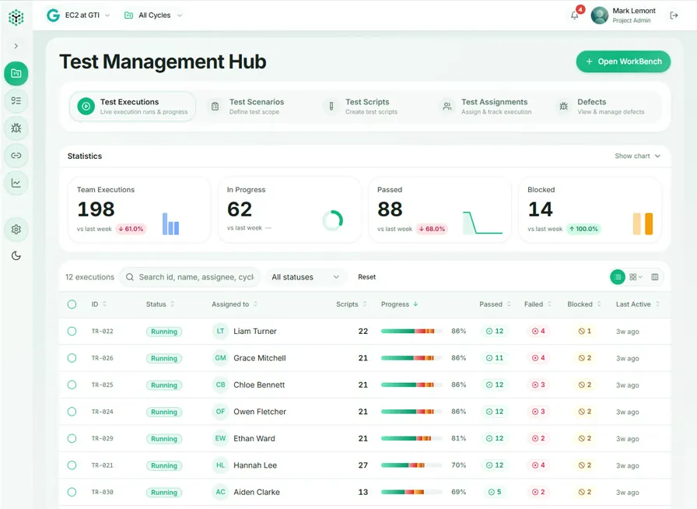The width and height of the screenshot is (697, 509).
Task: Open Grace Mitchell execution name
Action: click(260, 358)
